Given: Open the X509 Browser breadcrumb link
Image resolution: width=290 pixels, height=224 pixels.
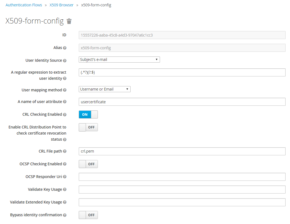Looking at the screenshot, I should coord(62,5).
